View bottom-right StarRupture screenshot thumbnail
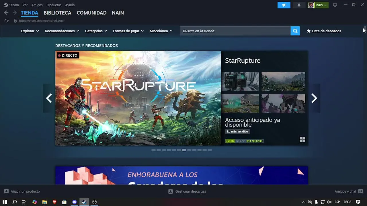 pos(283,103)
